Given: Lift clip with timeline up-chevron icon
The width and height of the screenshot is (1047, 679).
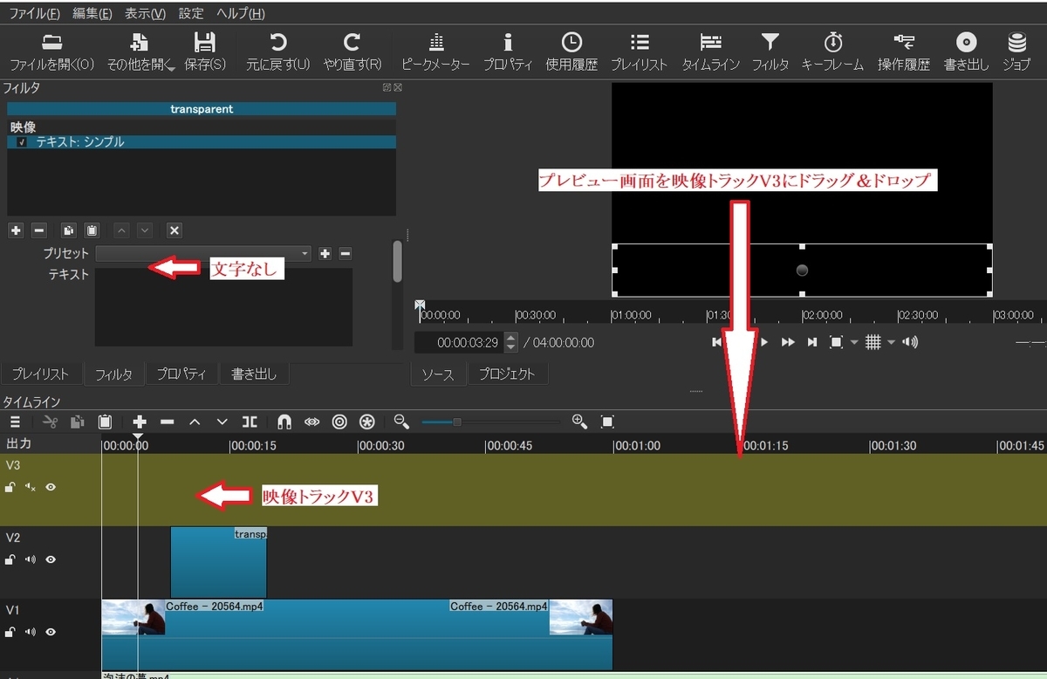Looking at the screenshot, I should [195, 422].
